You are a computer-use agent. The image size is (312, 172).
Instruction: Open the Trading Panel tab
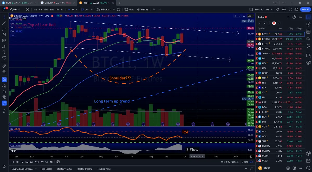point(104,169)
